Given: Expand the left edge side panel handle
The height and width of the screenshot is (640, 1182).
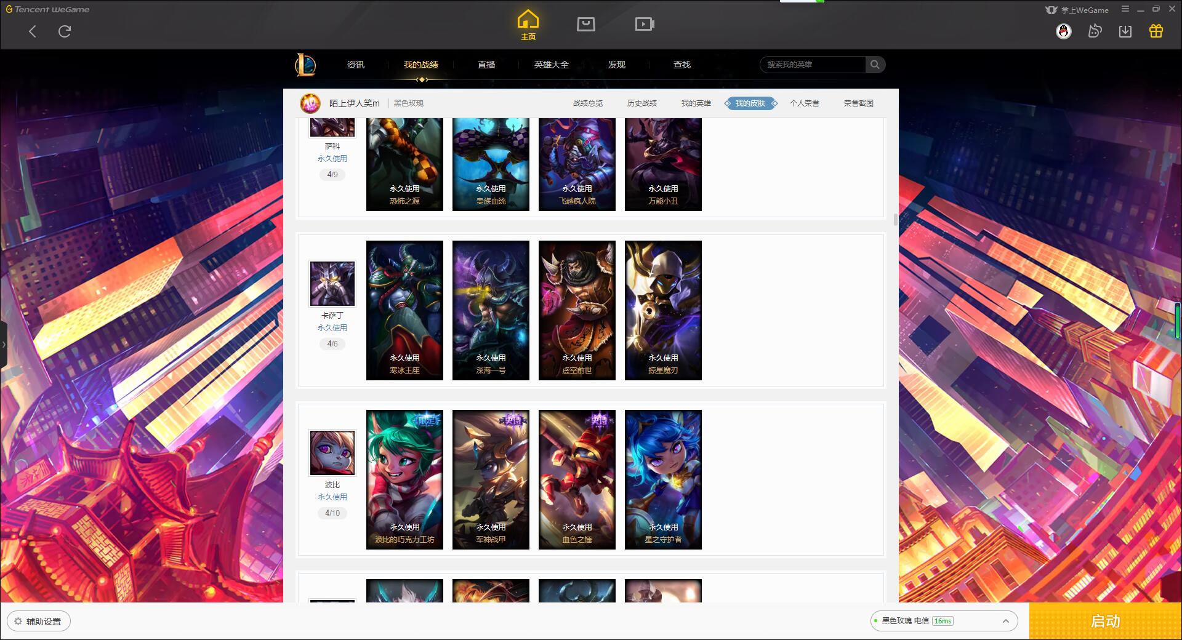Looking at the screenshot, I should 4,345.
